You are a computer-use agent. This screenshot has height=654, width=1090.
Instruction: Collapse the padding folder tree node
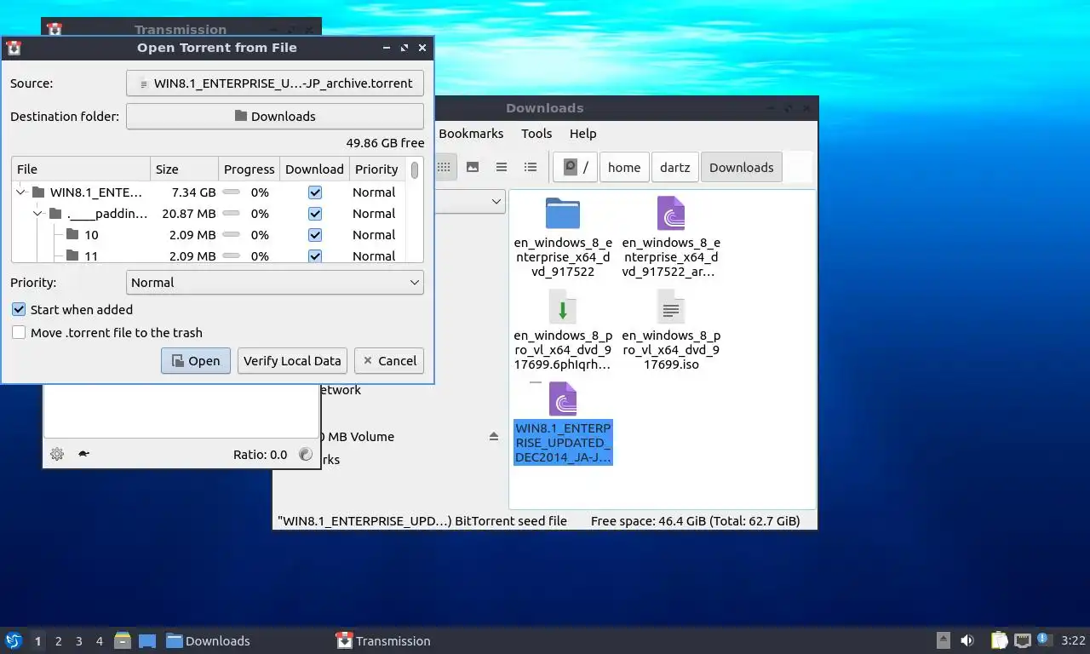tap(38, 214)
